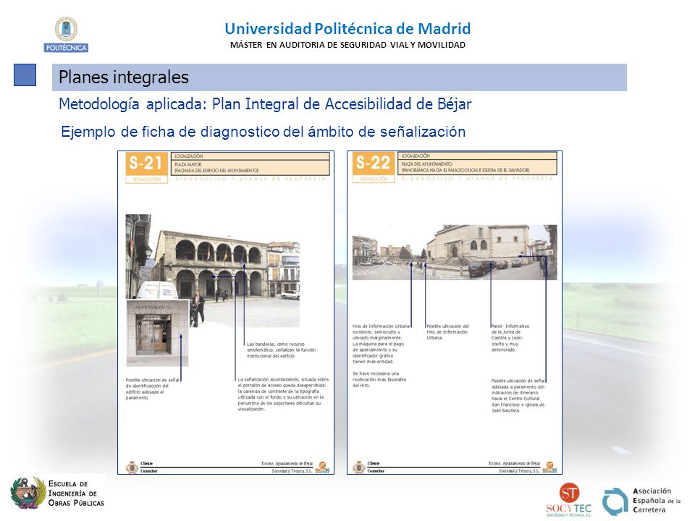Screen dimensions: 695x521
Task: Click Sociedad y Técnica, S.L. in S-22 footer
Action: pos(519,471)
